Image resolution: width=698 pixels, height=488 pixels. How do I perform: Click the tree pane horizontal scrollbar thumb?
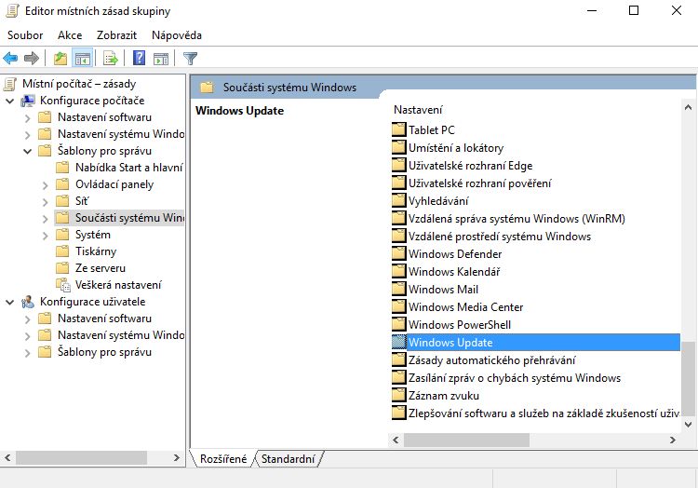tap(81, 457)
